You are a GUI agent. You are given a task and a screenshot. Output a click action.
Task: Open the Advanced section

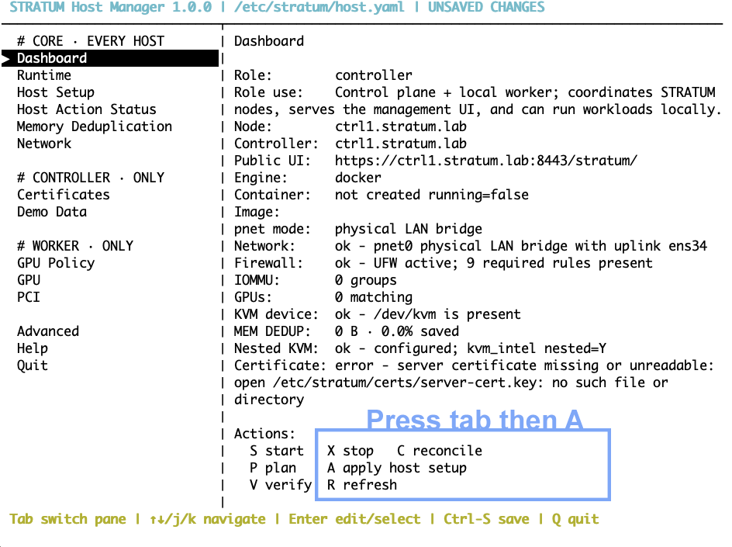click(48, 331)
